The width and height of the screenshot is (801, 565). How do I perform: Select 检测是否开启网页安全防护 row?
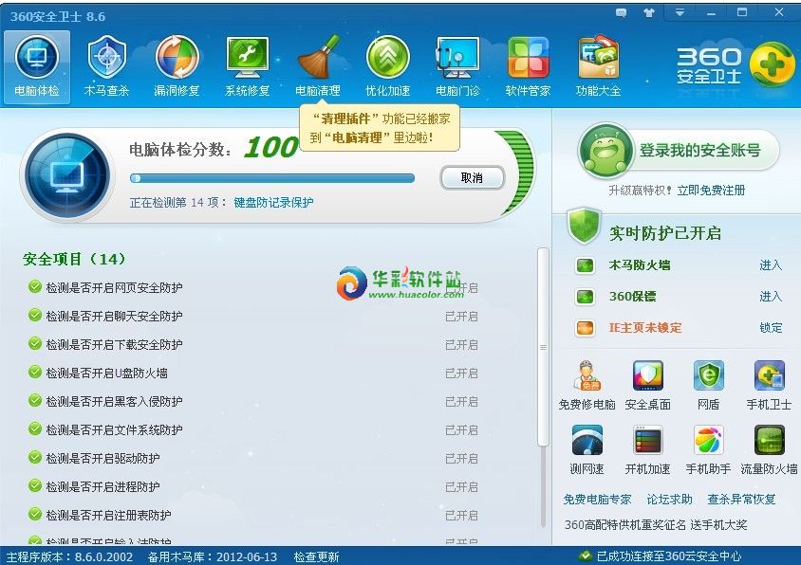(x=252, y=287)
